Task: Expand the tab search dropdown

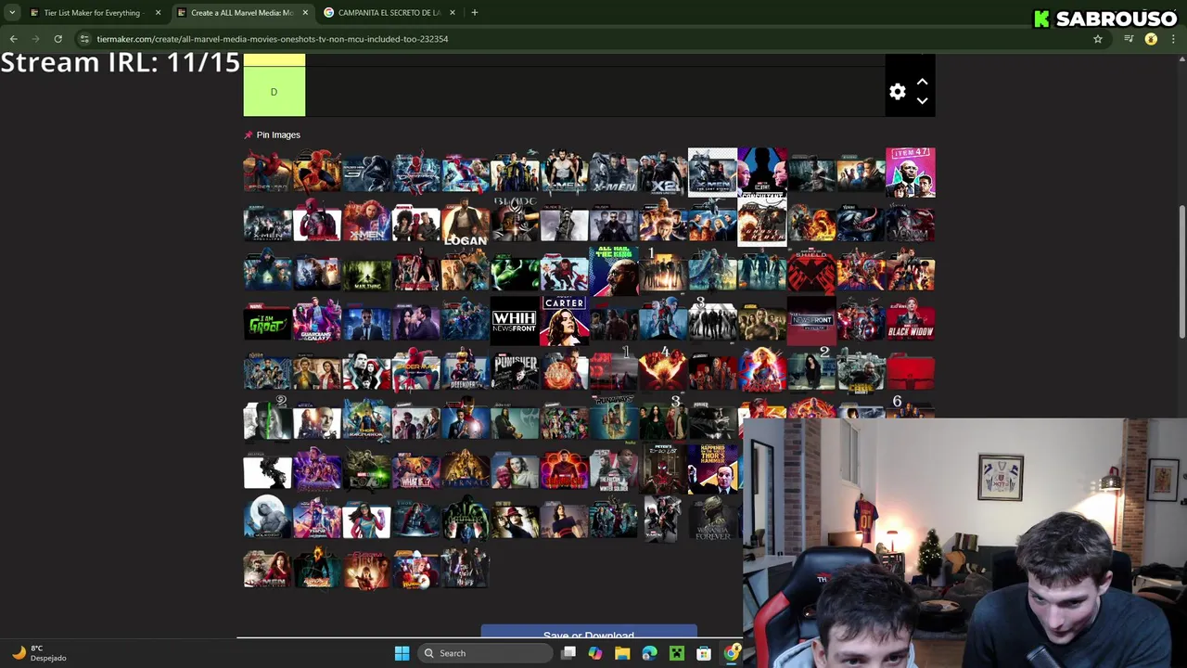Action: [x=12, y=13]
